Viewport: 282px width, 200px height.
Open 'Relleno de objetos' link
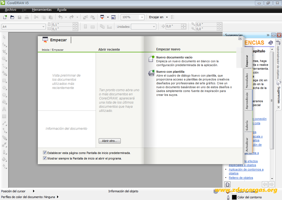pyautogui.click(x=241, y=178)
